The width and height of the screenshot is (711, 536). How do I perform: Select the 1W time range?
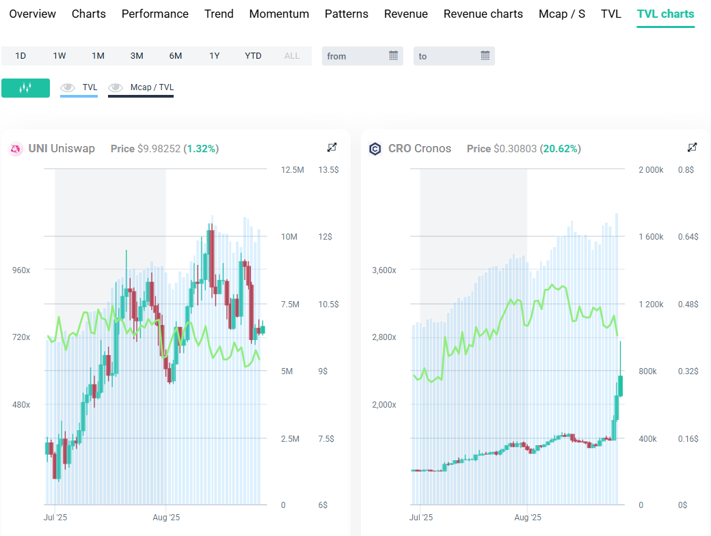59,56
